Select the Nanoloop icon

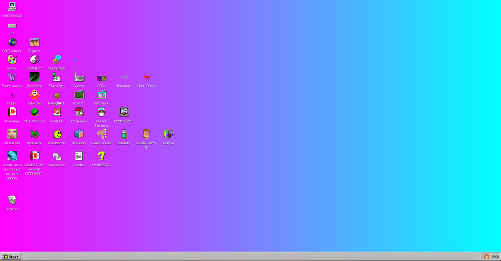(x=124, y=77)
